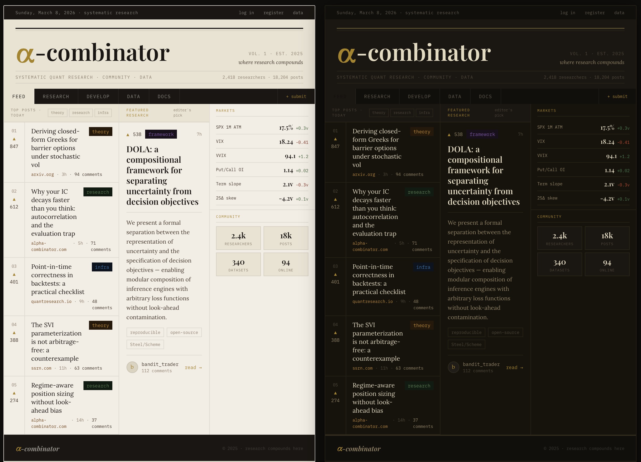
Task: Upvote the point-in-time correctness post in dark panel
Action: point(335,275)
